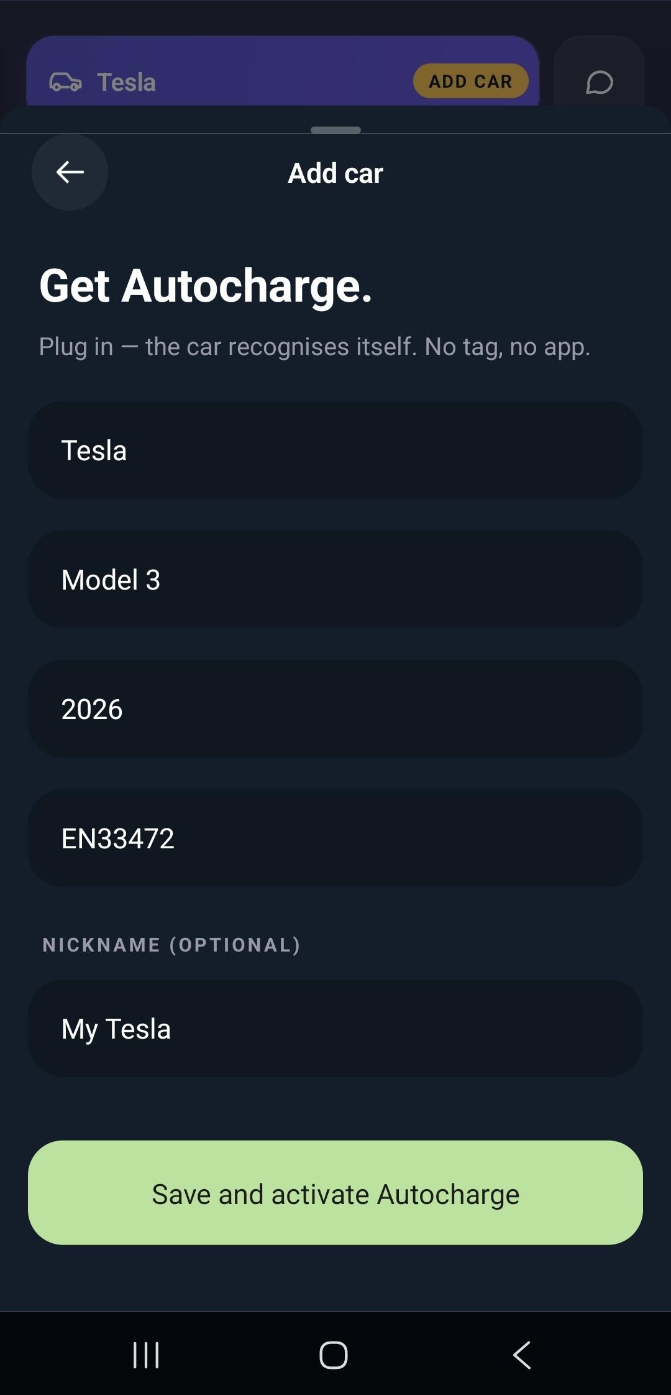Save and activate Autocharge
Viewport: 671px width, 1395px height.
[335, 1192]
